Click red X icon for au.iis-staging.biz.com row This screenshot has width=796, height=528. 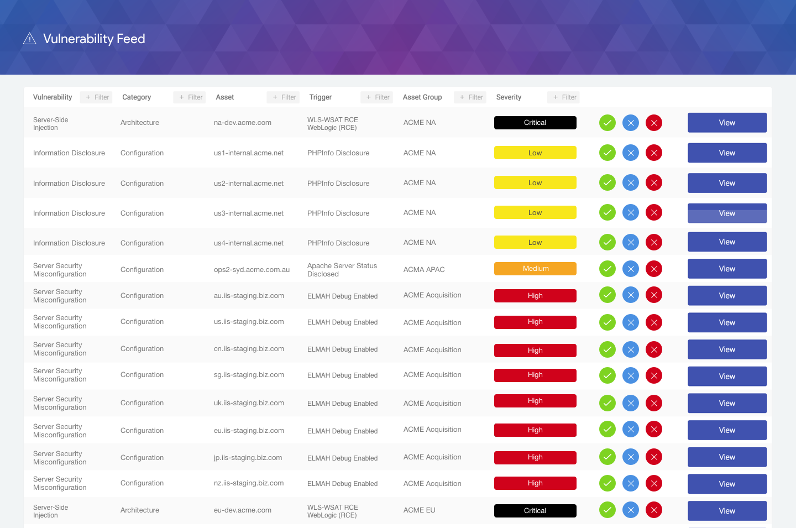click(x=653, y=295)
